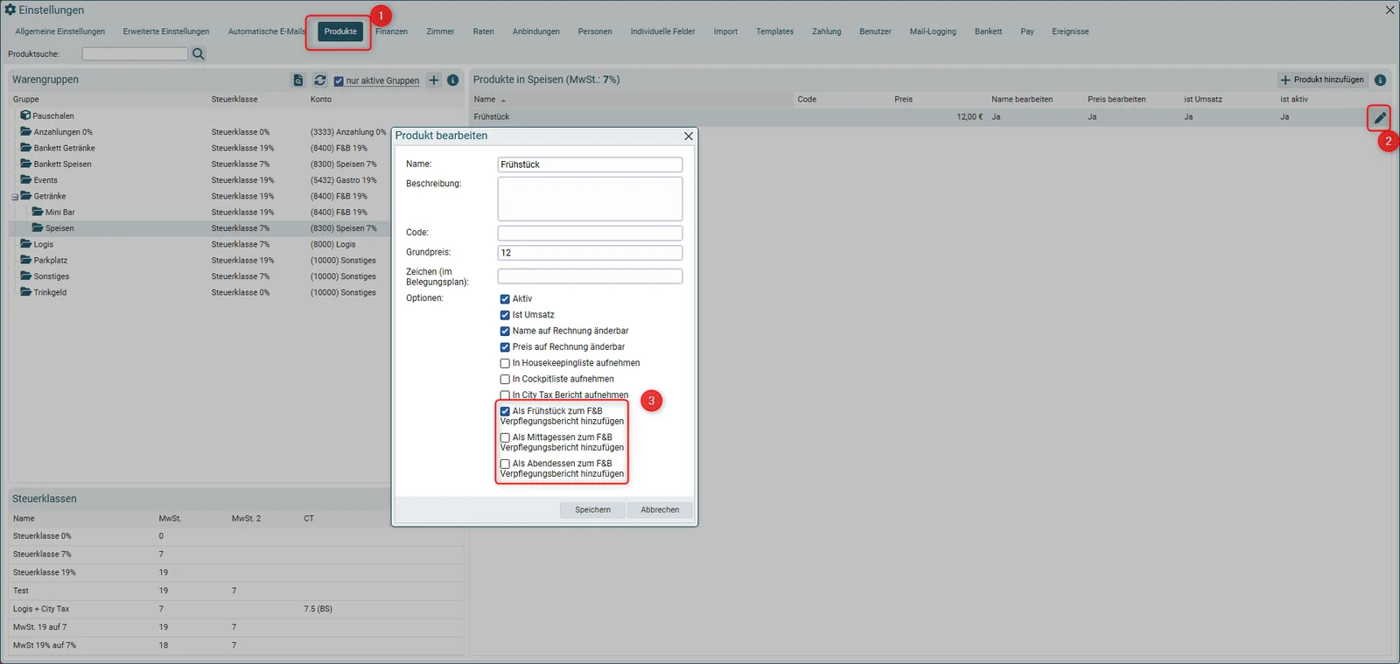Go to the Allgemeine Einstellungen tab
Screen dimensions: 1400x664
(59, 31)
